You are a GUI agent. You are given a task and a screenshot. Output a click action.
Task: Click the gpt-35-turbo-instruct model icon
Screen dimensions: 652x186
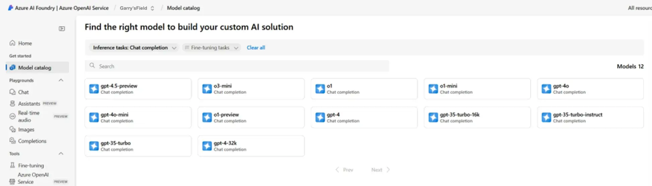546,117
